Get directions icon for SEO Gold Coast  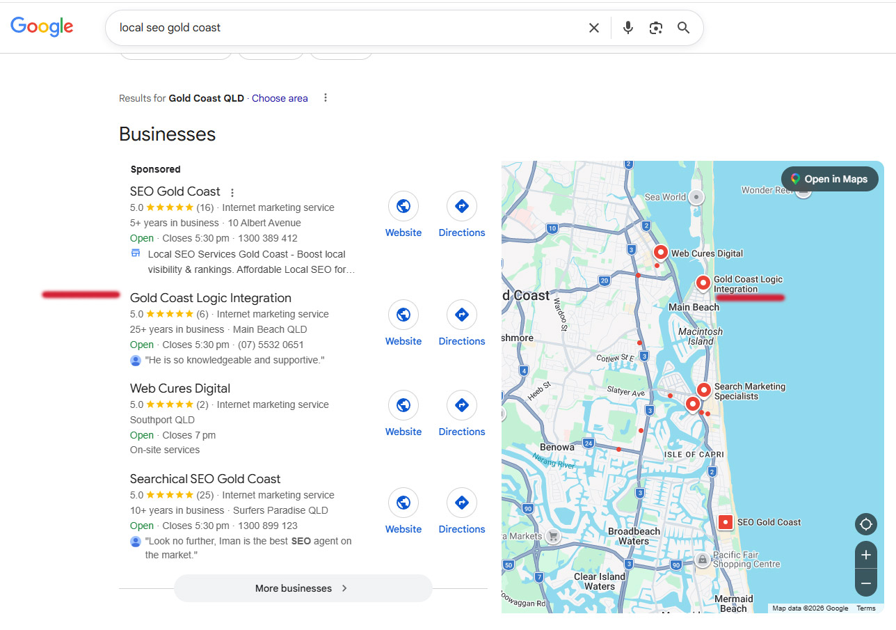(462, 206)
